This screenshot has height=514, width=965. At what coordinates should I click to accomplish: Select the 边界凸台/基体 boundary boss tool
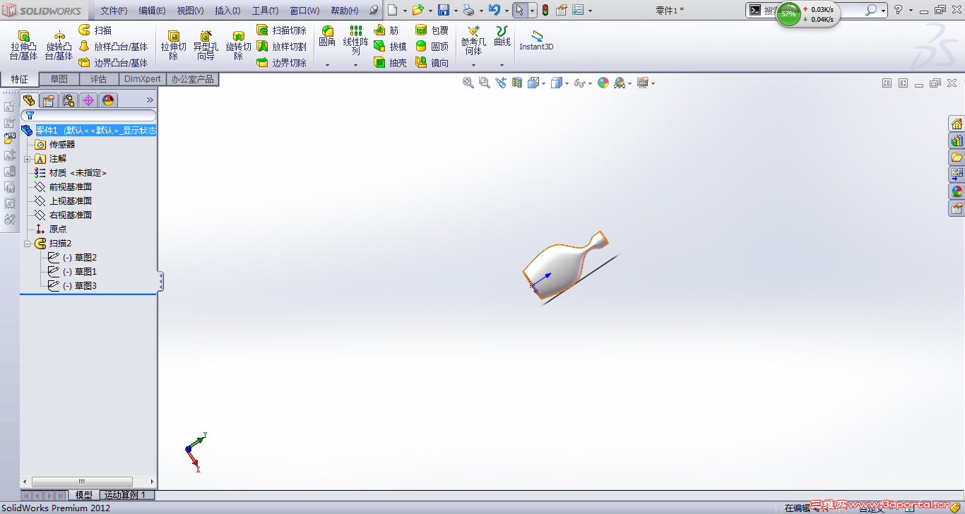pos(113,63)
